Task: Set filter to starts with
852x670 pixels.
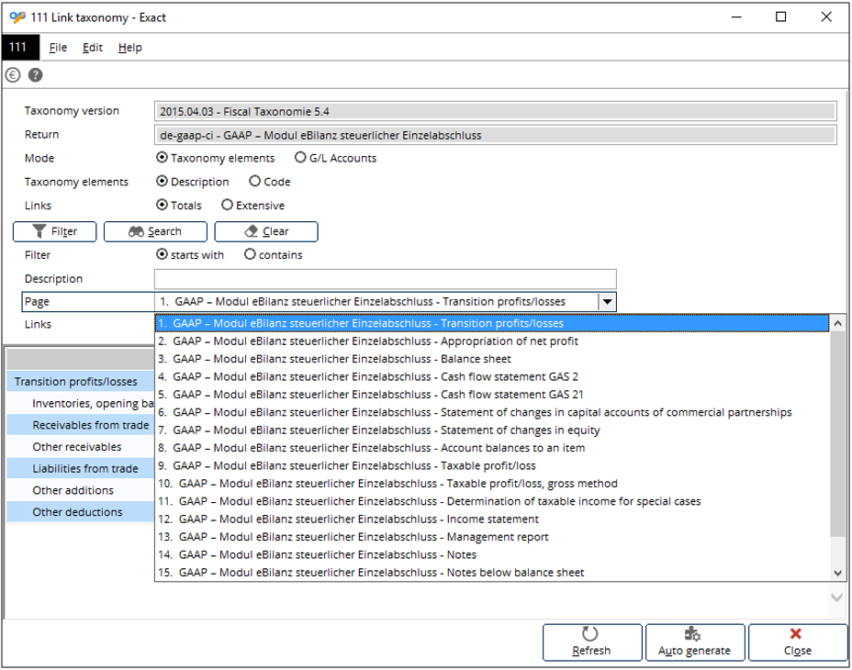Action: coord(162,254)
